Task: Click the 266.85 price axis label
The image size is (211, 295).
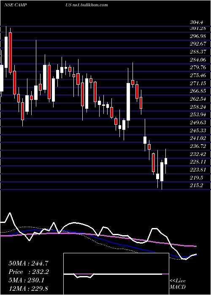Action: [x=198, y=91]
